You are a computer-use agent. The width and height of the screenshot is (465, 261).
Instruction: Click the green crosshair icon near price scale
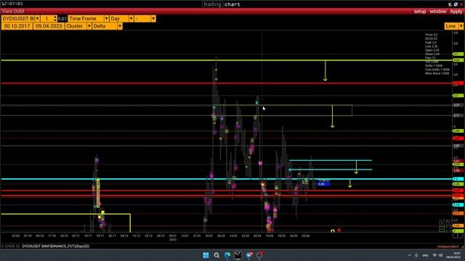(x=442, y=229)
